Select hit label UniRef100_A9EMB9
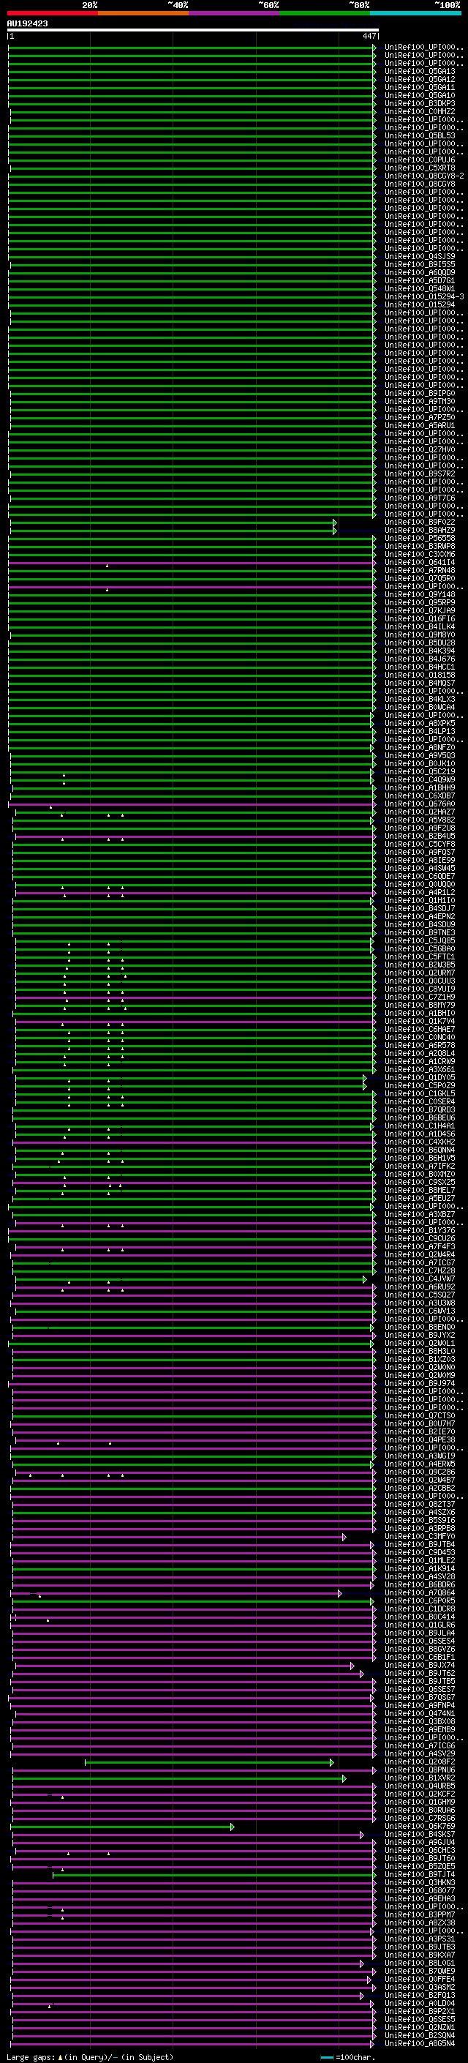 (420, 1730)
